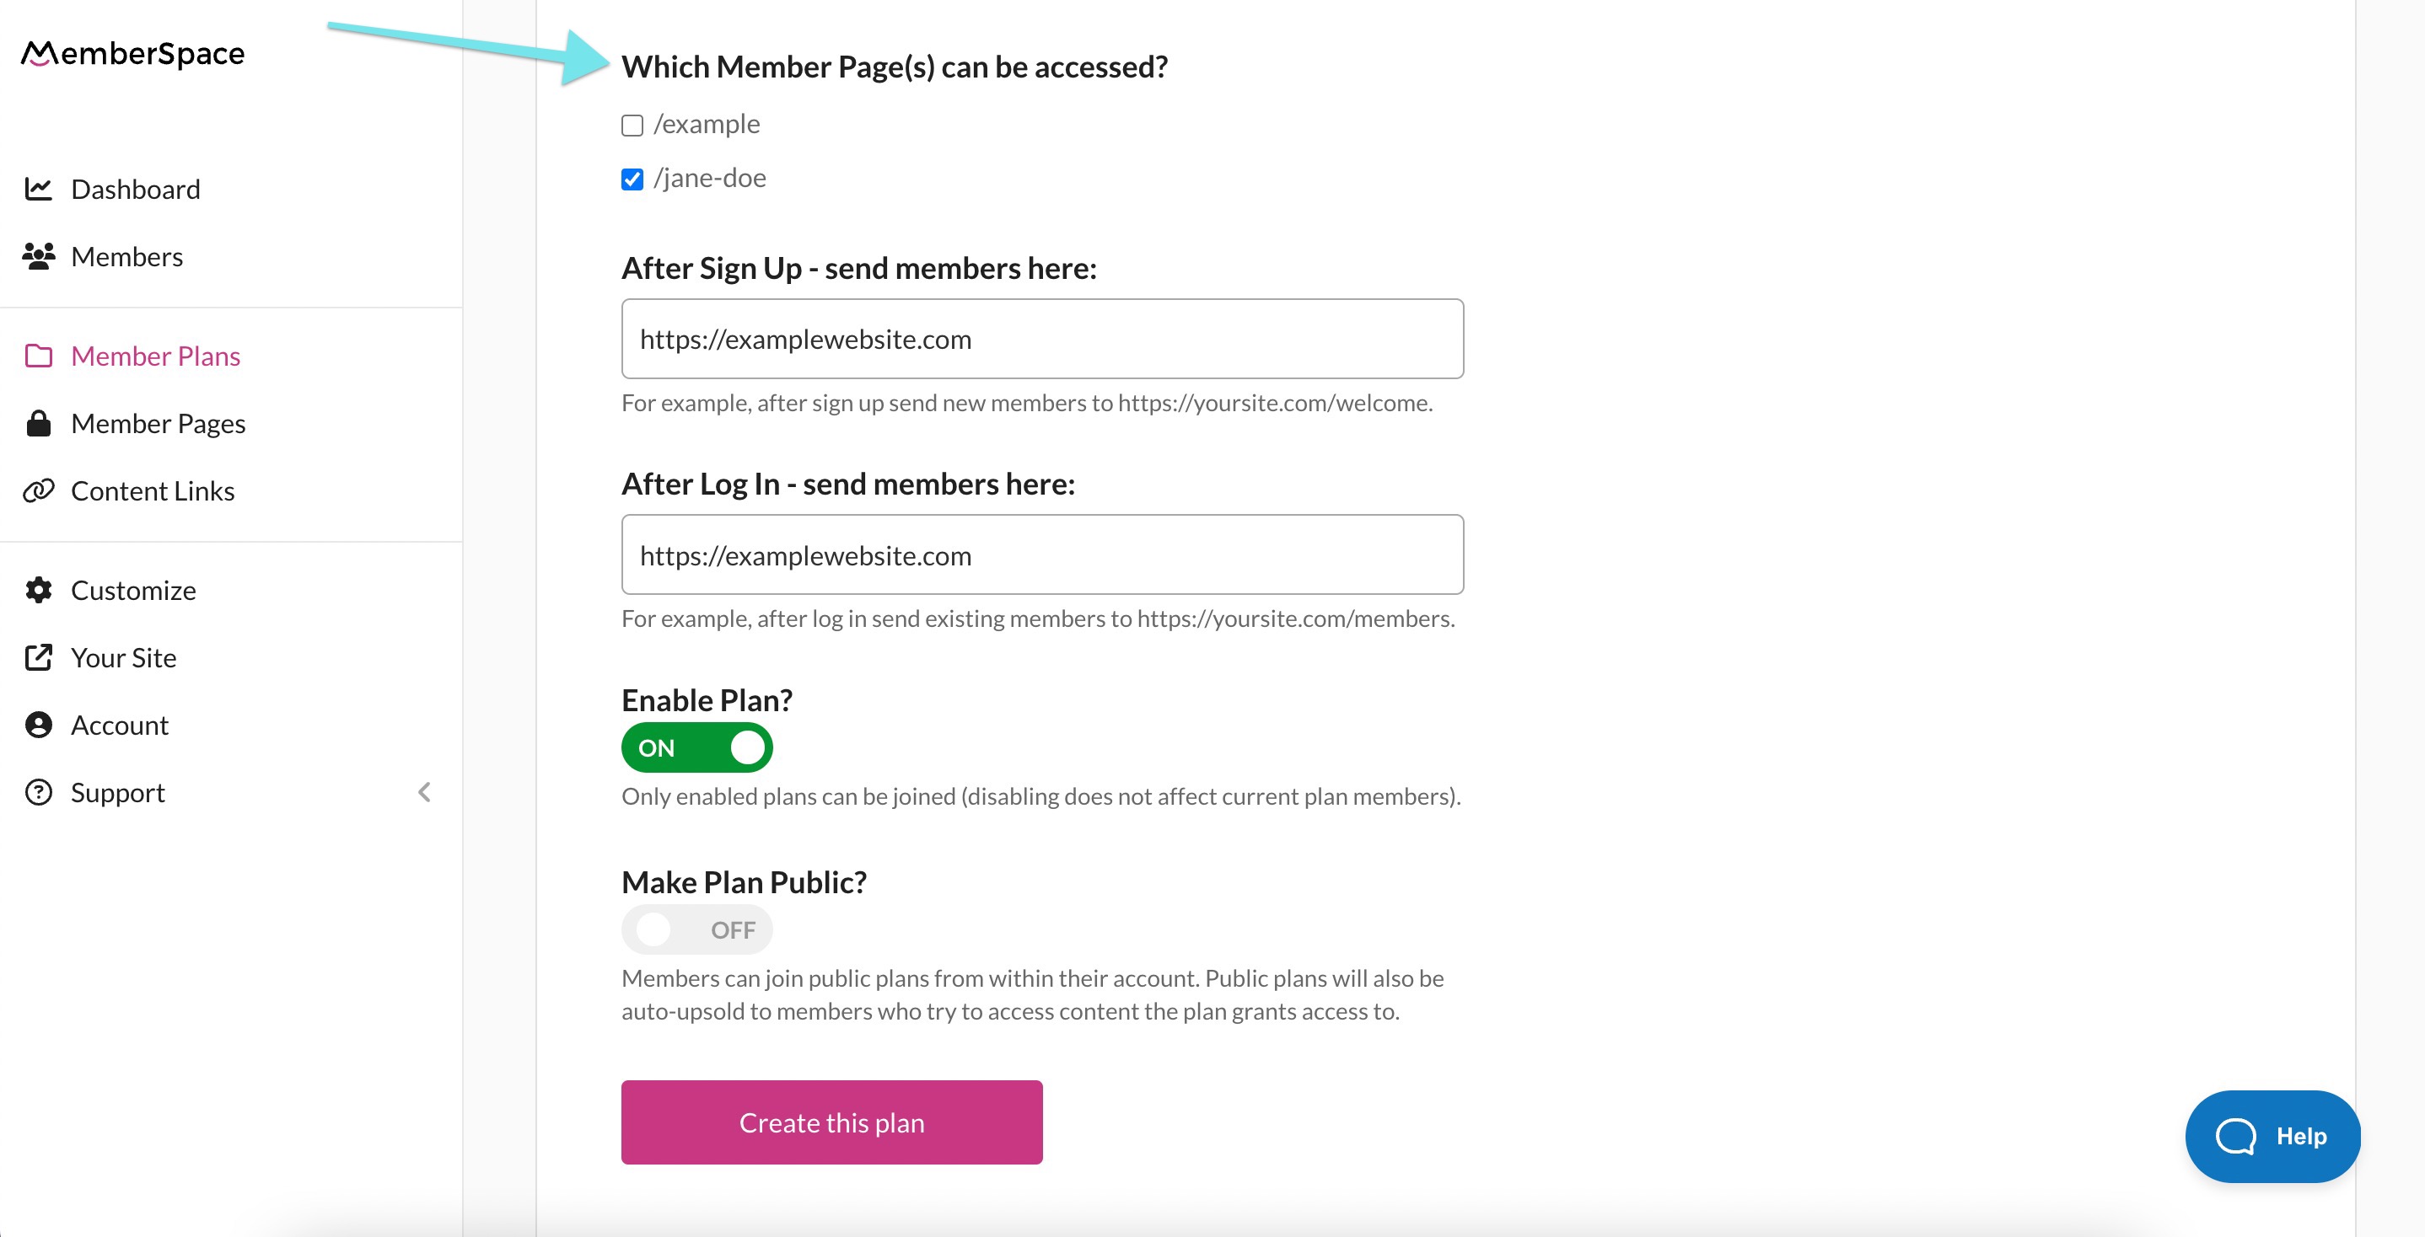Navigate to Member Plans in sidebar
This screenshot has width=2425, height=1237.
[x=154, y=356]
